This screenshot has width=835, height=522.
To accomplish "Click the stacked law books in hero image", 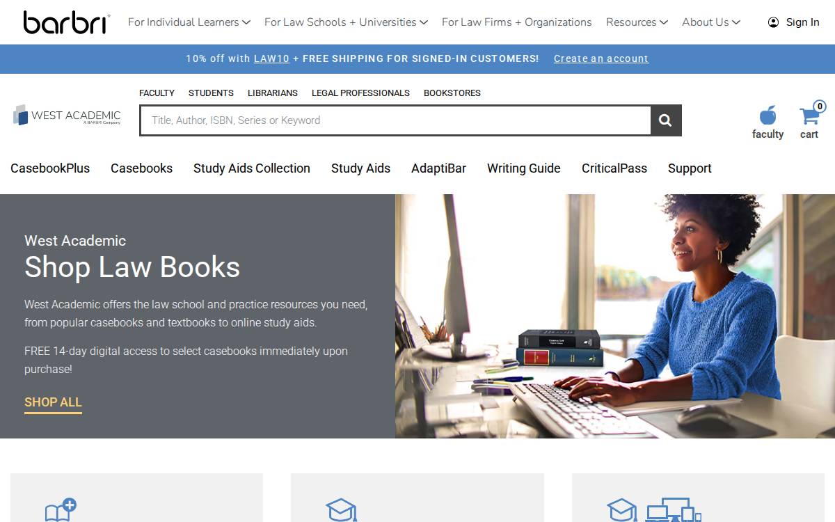I will coord(560,348).
